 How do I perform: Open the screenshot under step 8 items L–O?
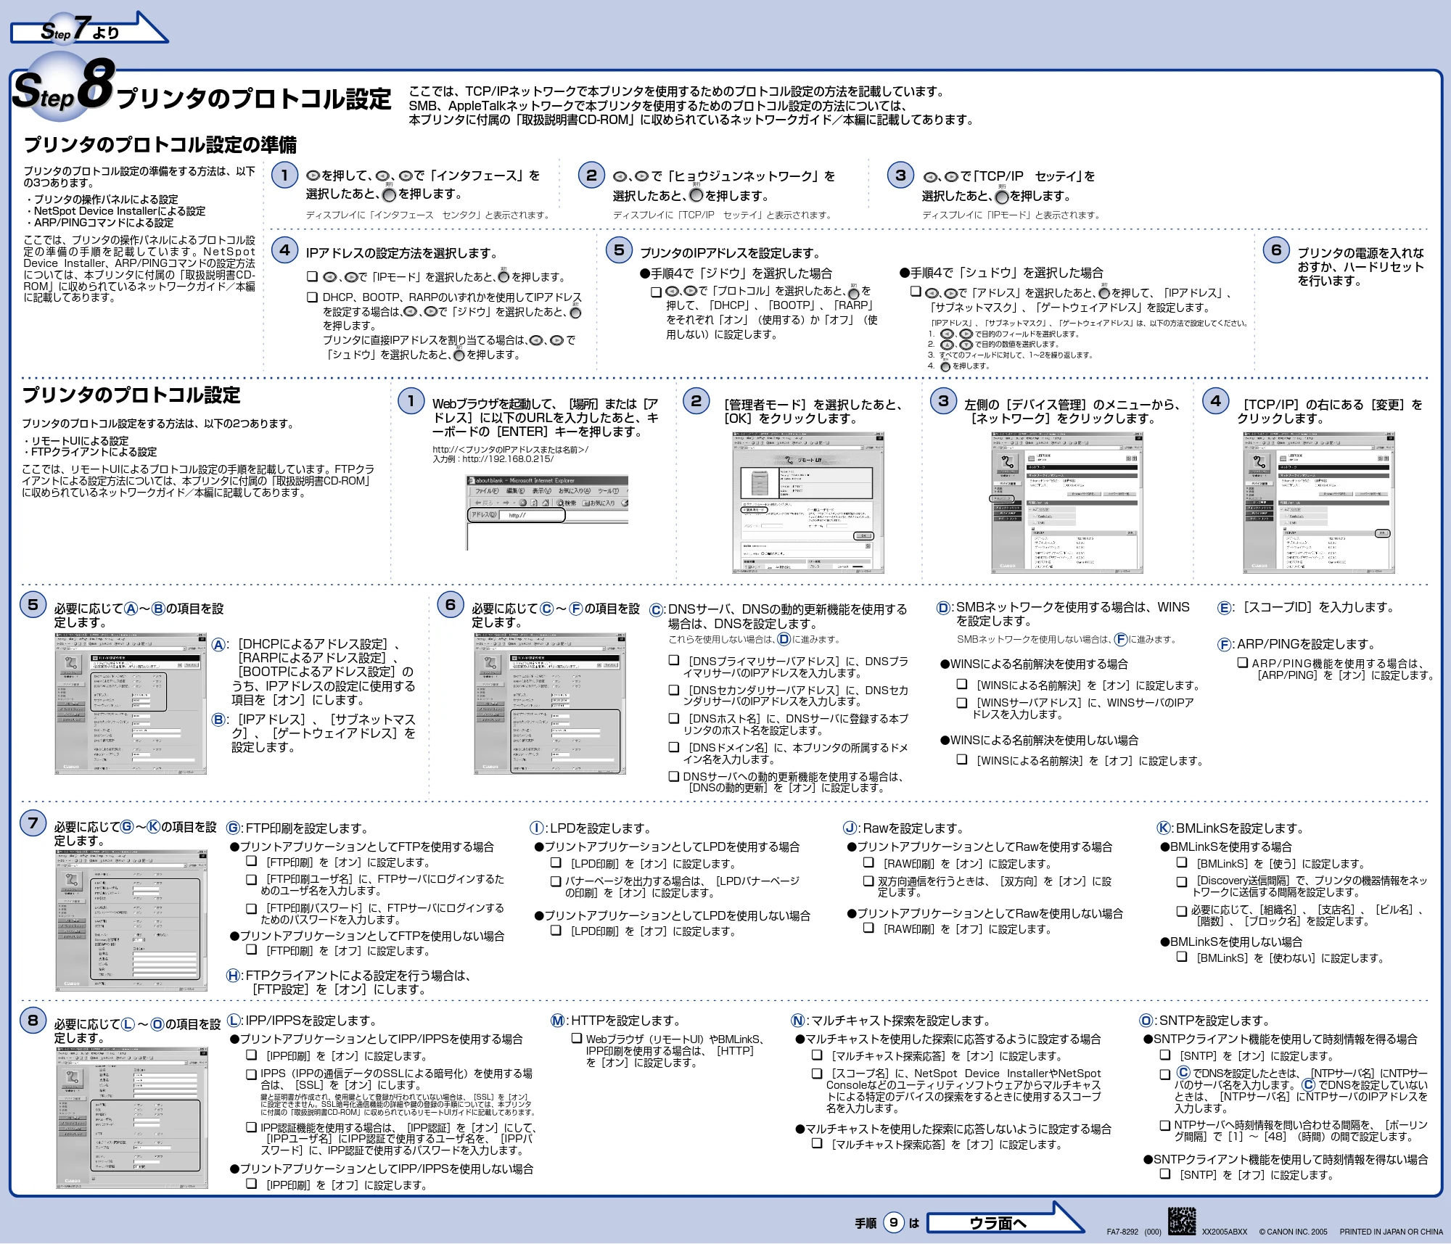pyautogui.click(x=132, y=1118)
